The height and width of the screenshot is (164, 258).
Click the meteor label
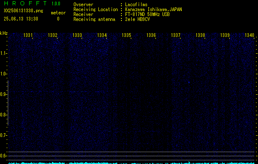[x=58, y=13]
